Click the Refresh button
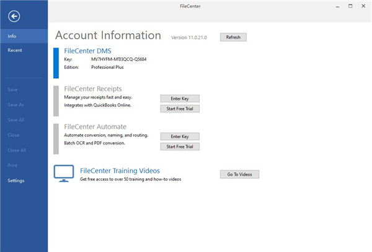This screenshot has height=252, width=372. point(233,37)
